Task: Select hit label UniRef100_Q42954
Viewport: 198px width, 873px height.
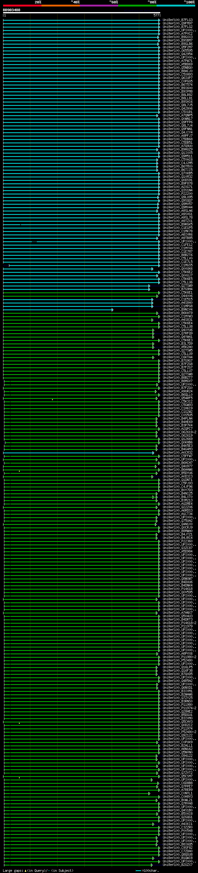Action: coord(178,54)
